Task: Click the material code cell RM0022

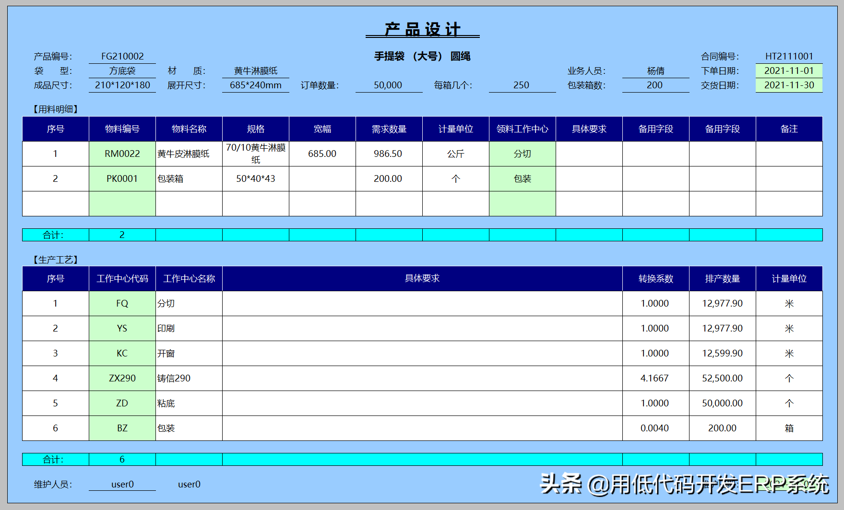Action: 122,154
